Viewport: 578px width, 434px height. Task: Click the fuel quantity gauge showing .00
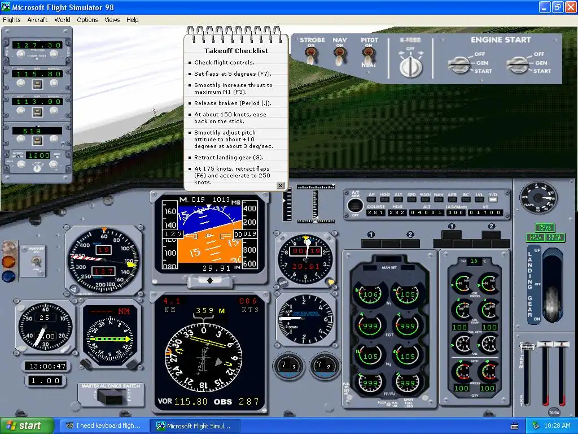click(x=45, y=327)
